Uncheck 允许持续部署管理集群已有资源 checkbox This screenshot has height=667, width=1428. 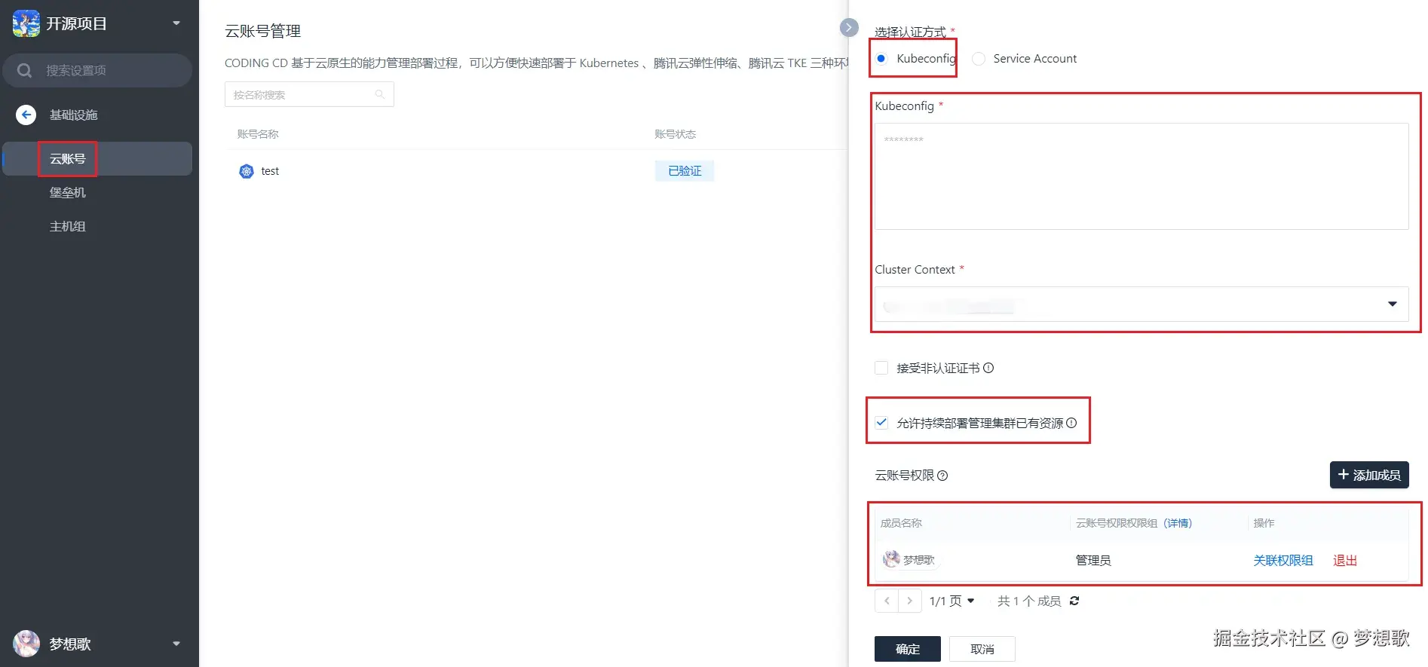pyautogui.click(x=881, y=423)
